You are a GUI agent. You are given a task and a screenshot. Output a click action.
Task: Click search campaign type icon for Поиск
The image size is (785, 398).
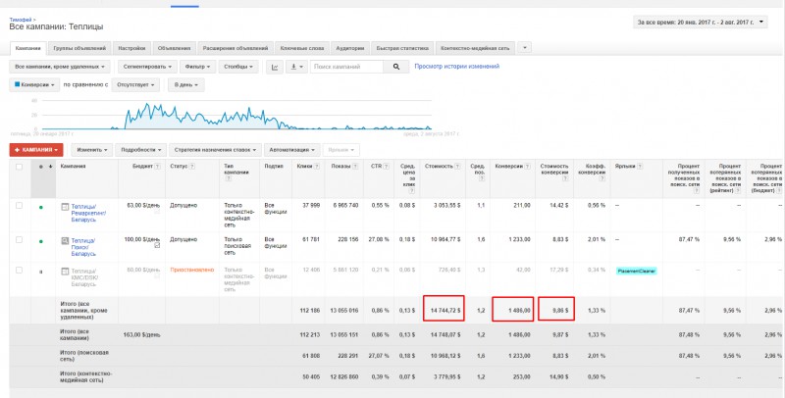65,240
